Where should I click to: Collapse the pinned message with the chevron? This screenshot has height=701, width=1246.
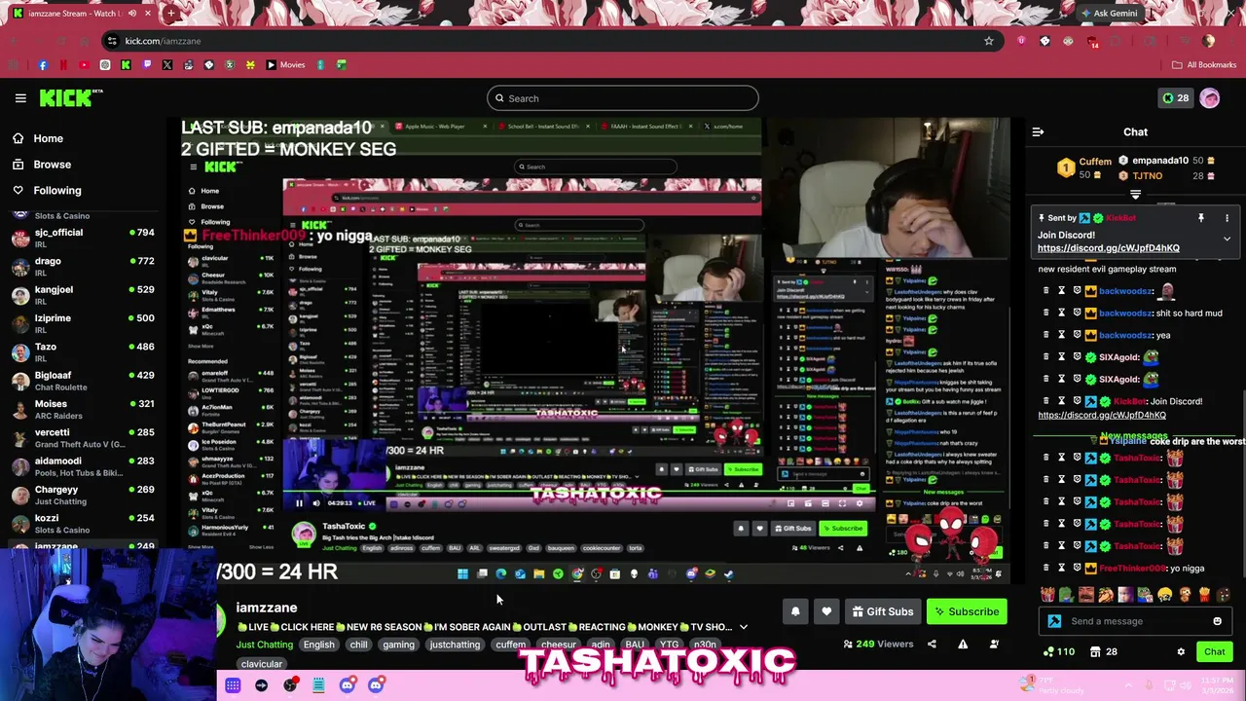pos(1227,239)
